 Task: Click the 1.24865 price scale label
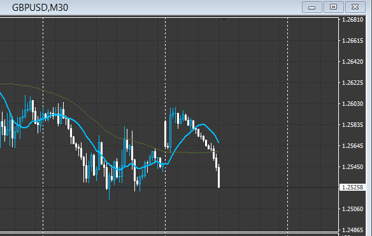click(352, 230)
